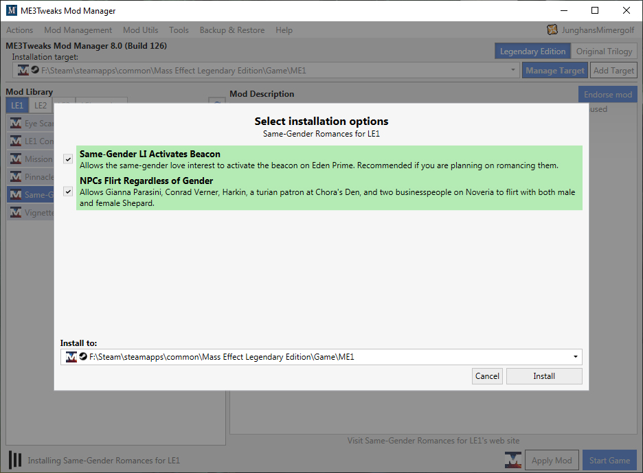Click the Start Game button
This screenshot has height=473, width=643.
pos(609,460)
